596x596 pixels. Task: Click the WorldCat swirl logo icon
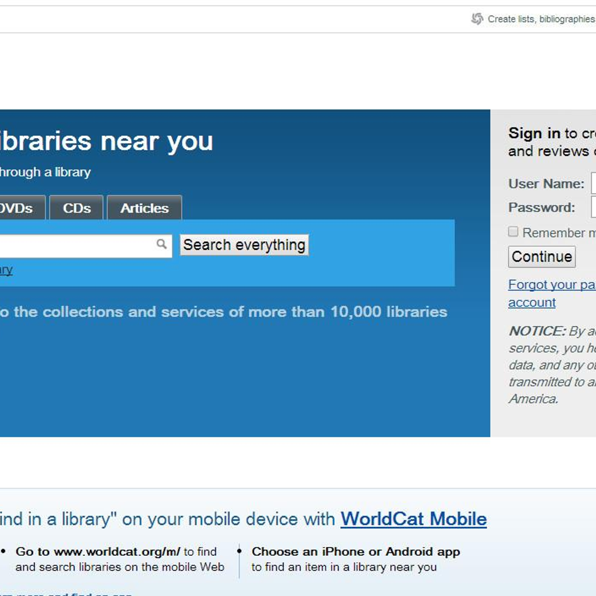[x=477, y=19]
